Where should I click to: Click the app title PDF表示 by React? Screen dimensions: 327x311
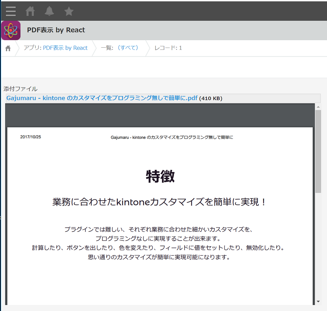(56, 30)
